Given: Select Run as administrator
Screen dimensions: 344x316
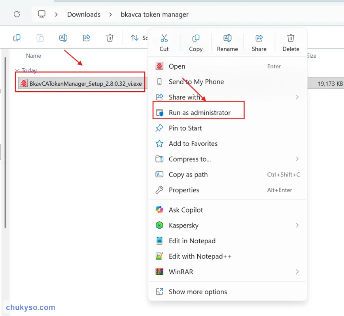Looking at the screenshot, I should [227, 113].
